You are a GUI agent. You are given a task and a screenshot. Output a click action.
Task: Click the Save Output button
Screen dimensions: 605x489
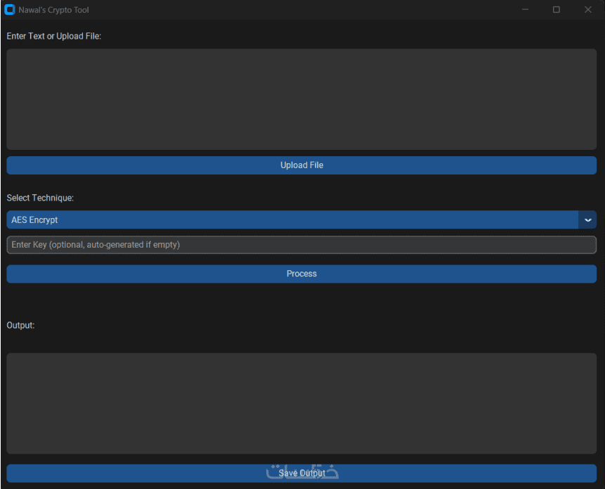[301, 473]
